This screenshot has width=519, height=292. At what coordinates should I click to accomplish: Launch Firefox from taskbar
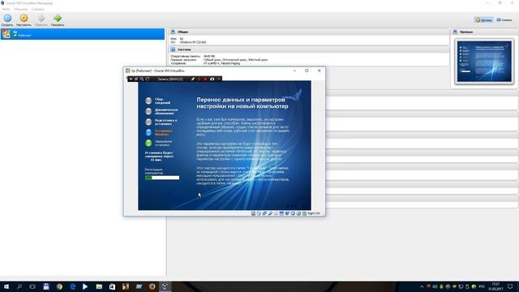152,286
